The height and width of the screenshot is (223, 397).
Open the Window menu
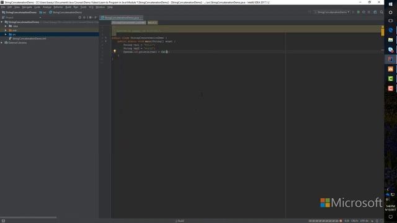pos(100,7)
